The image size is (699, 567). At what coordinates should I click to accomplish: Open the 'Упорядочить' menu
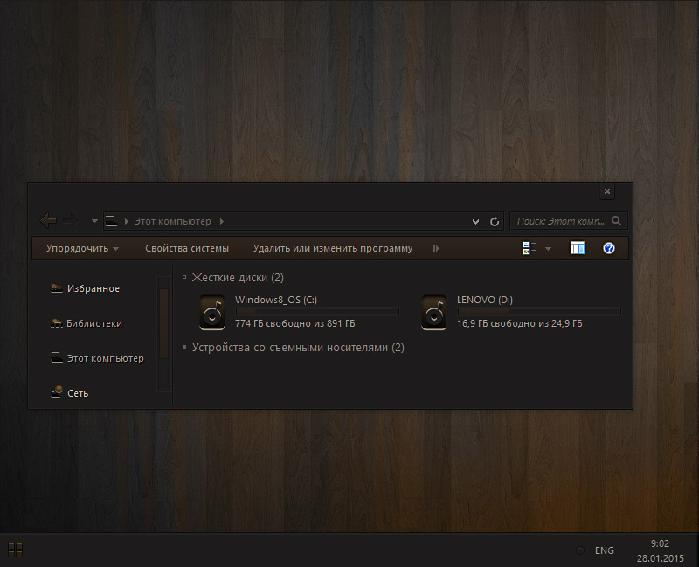tap(82, 248)
